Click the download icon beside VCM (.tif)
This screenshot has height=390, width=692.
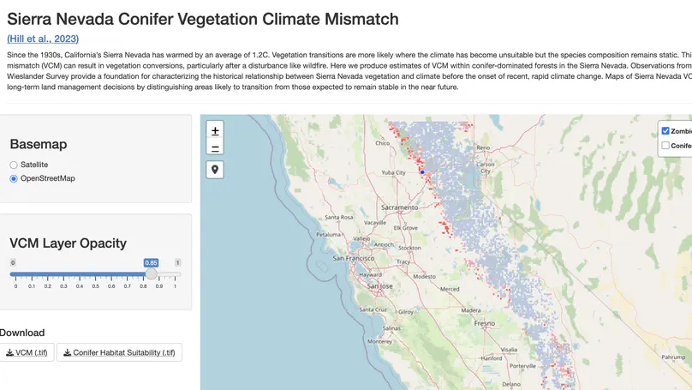pos(9,352)
